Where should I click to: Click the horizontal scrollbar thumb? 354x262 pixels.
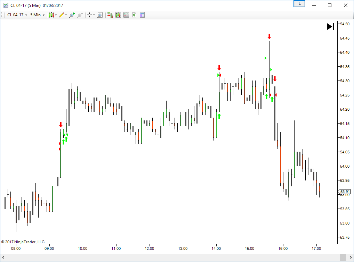pos(343,257)
